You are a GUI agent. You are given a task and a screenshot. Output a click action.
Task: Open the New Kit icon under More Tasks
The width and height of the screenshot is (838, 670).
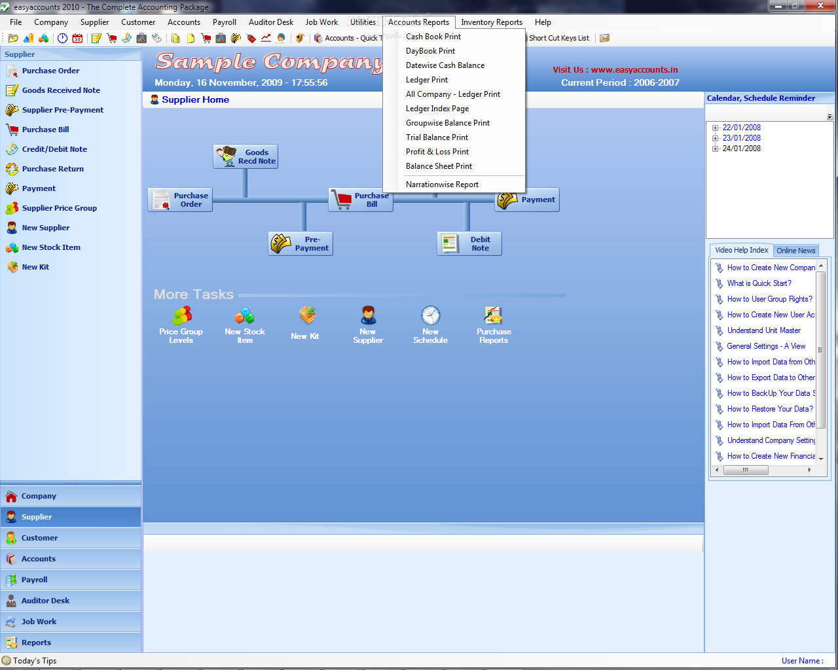pos(306,323)
